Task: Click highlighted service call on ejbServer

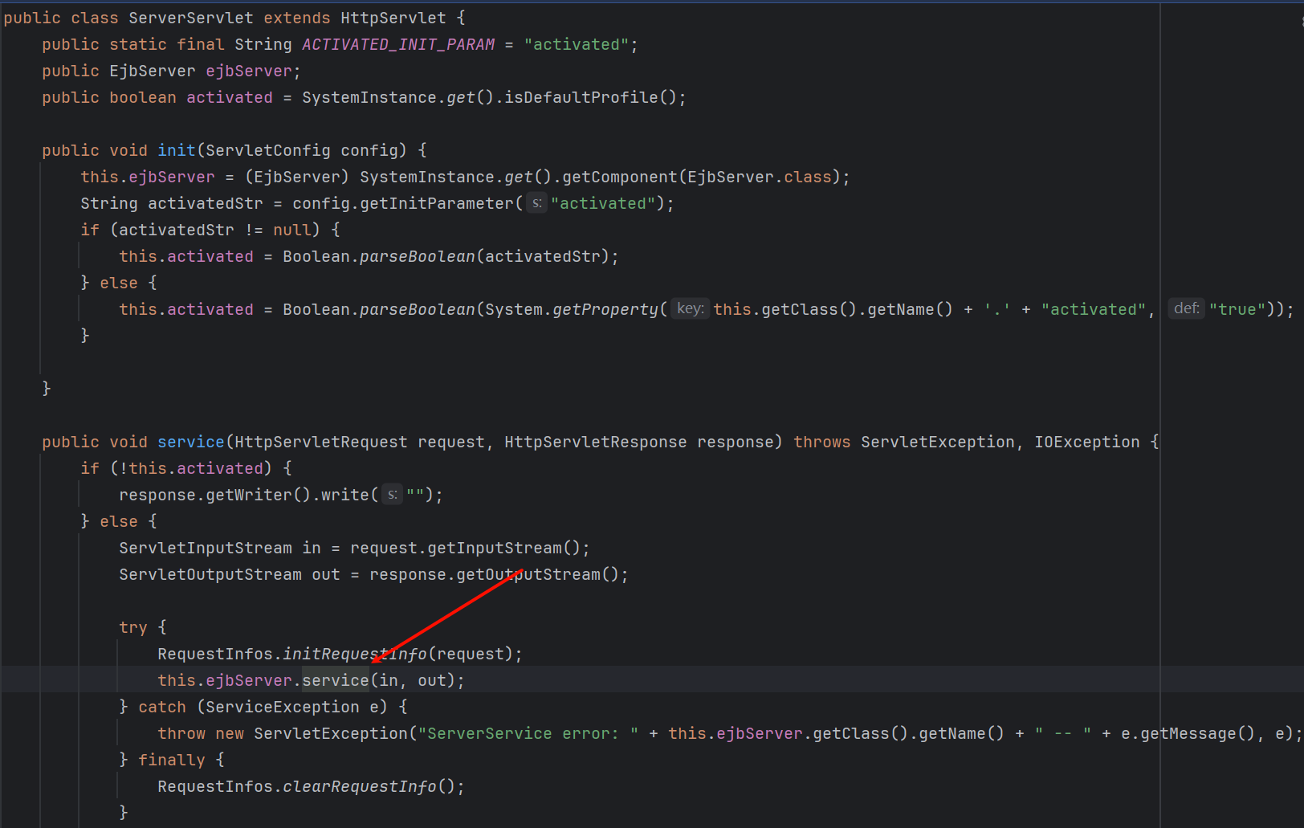Action: coord(335,681)
